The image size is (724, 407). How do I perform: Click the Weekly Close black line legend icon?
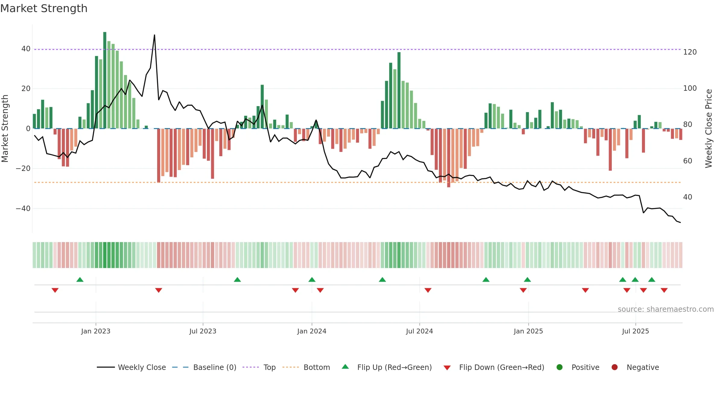[x=106, y=367]
